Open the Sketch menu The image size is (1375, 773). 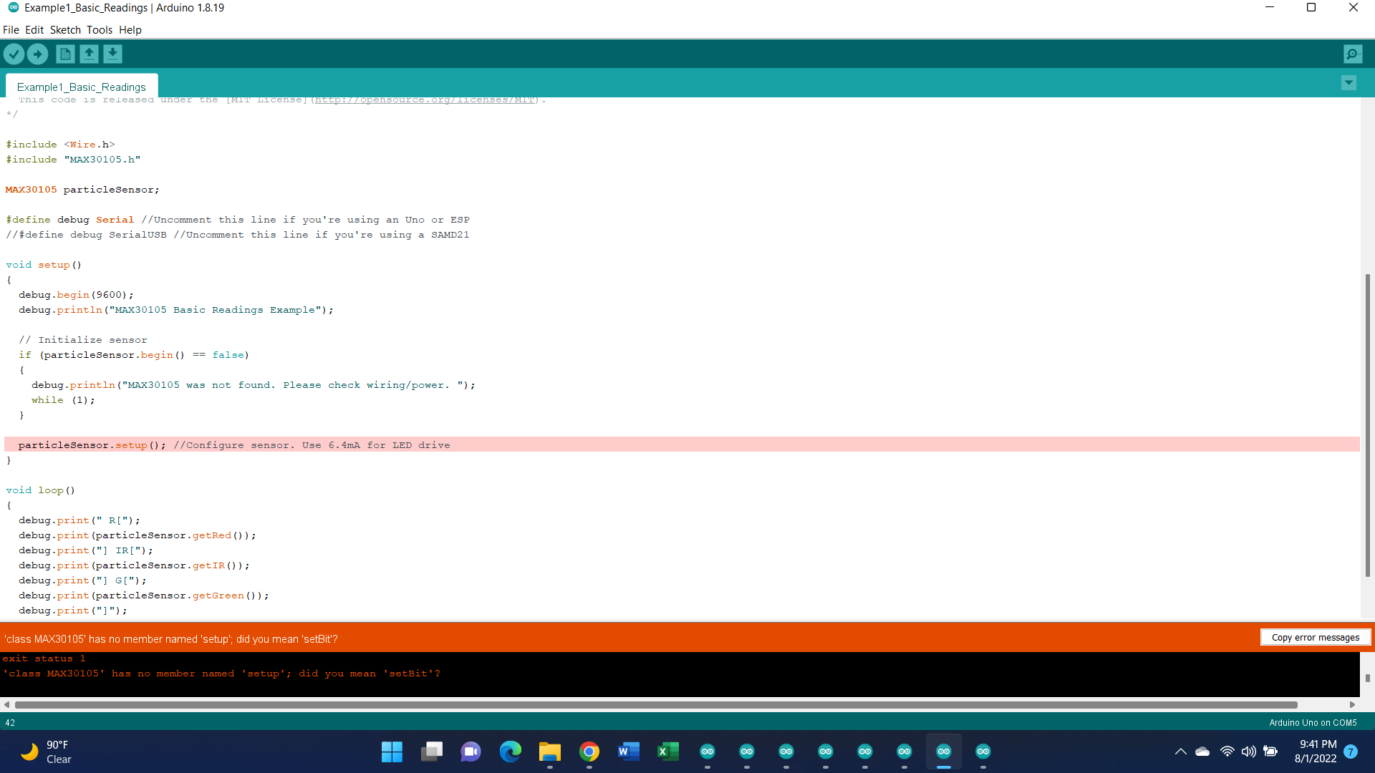pyautogui.click(x=65, y=30)
